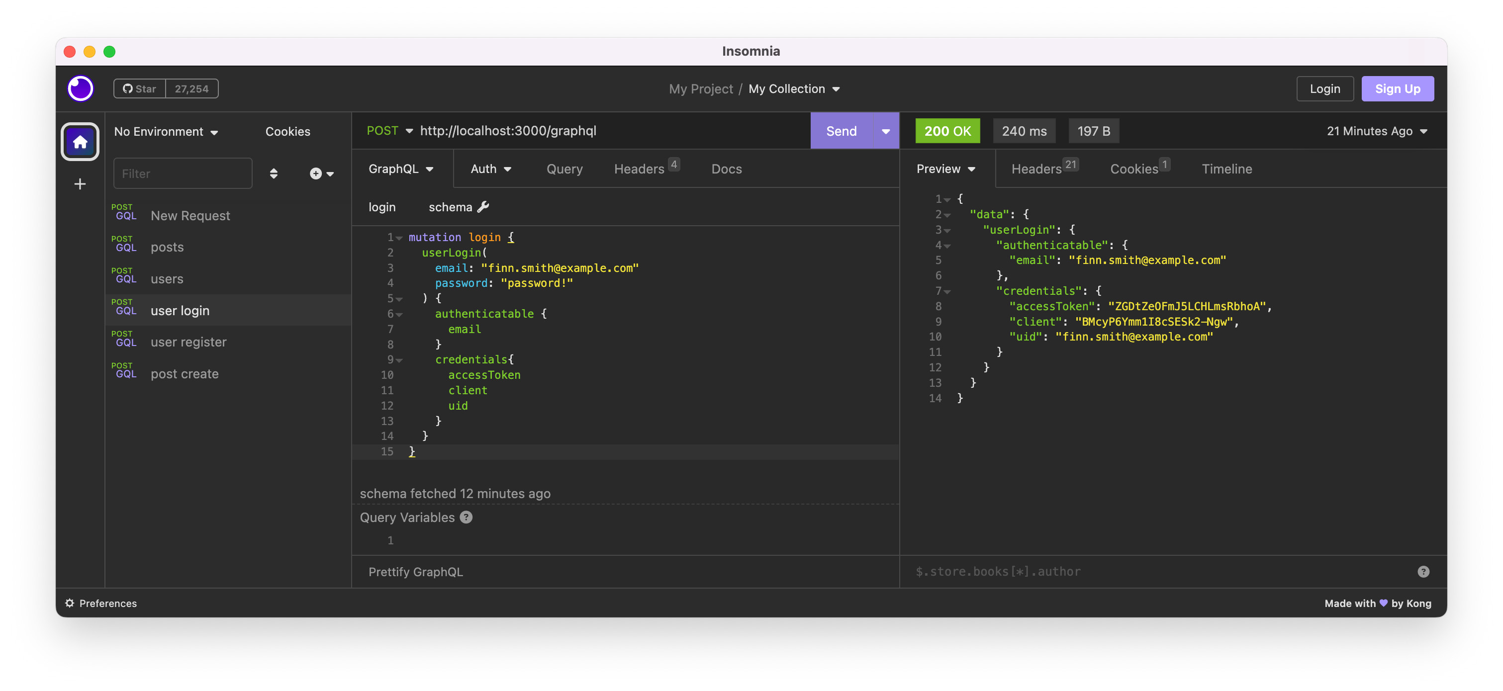Screen dimensions: 1503x691
Task: Open the POST method dropdown
Action: pyautogui.click(x=390, y=131)
